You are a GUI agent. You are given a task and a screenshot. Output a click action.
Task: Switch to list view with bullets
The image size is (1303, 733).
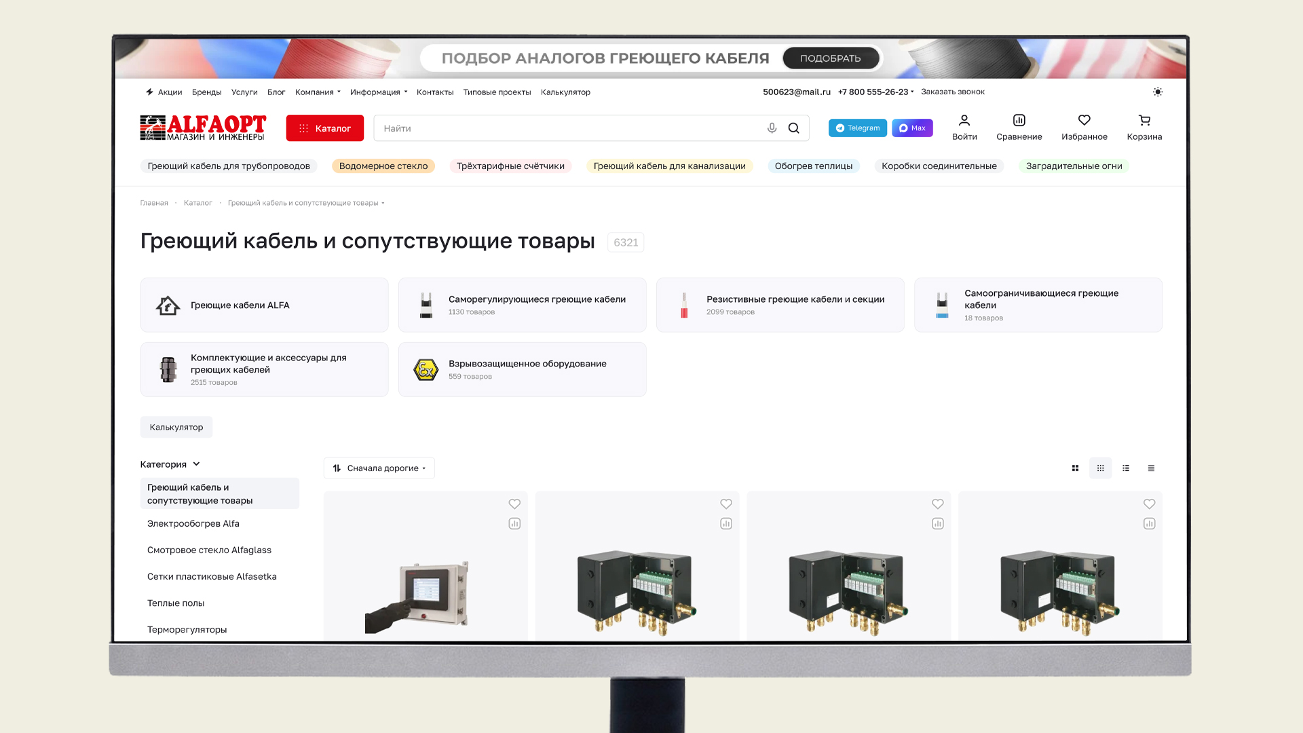point(1126,468)
